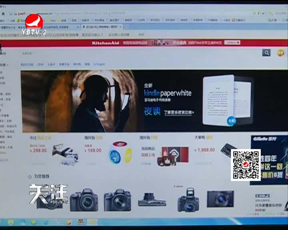Click the set-as-default-browser button in notification bar
Screen dimensions: 288x230
(119, 34)
